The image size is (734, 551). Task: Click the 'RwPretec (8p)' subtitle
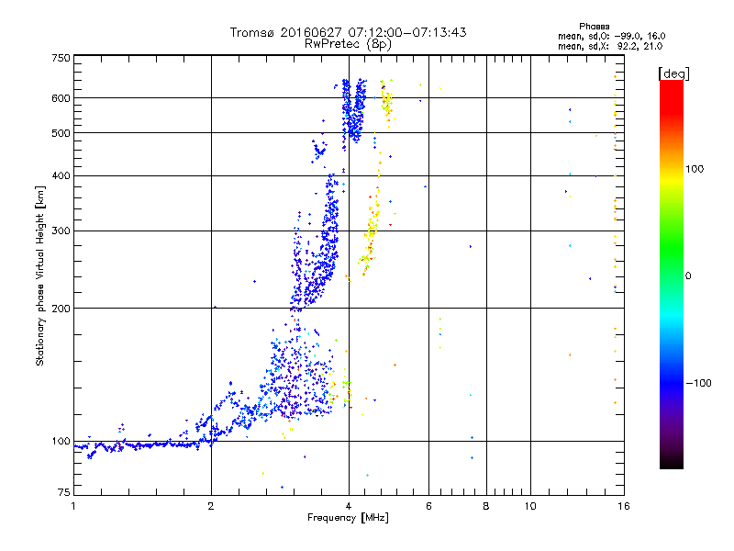pyautogui.click(x=348, y=44)
